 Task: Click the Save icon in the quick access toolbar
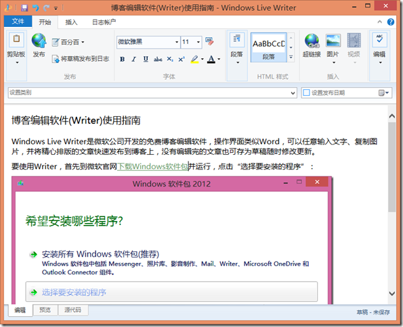click(x=24, y=7)
